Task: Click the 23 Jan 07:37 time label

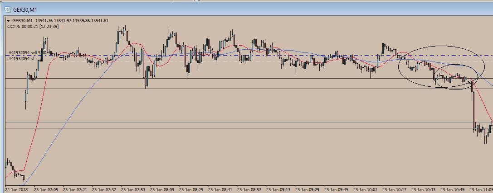Action: [x=104, y=189]
